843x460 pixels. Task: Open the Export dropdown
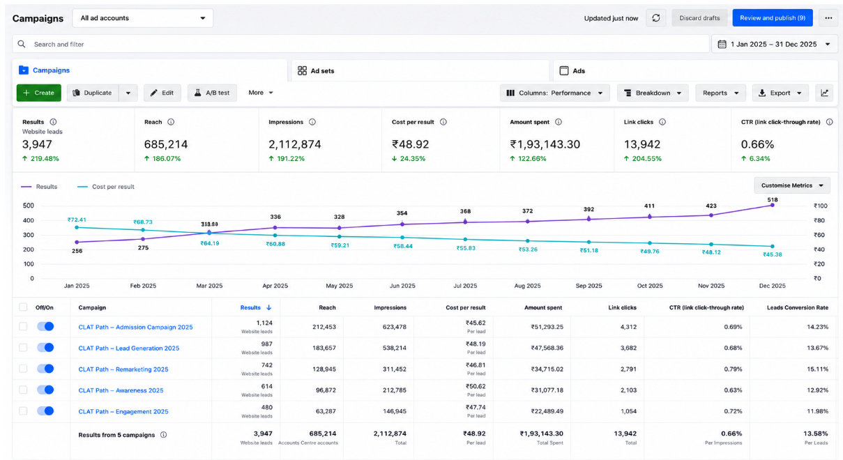tap(780, 93)
